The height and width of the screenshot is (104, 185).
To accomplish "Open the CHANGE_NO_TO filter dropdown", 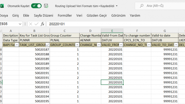I will coord(149,45).
